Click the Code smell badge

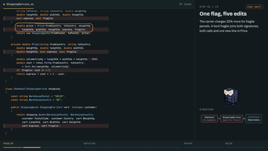[x=254, y=7]
